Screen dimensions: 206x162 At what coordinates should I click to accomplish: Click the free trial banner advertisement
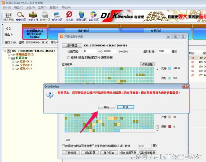[x=153, y=16]
